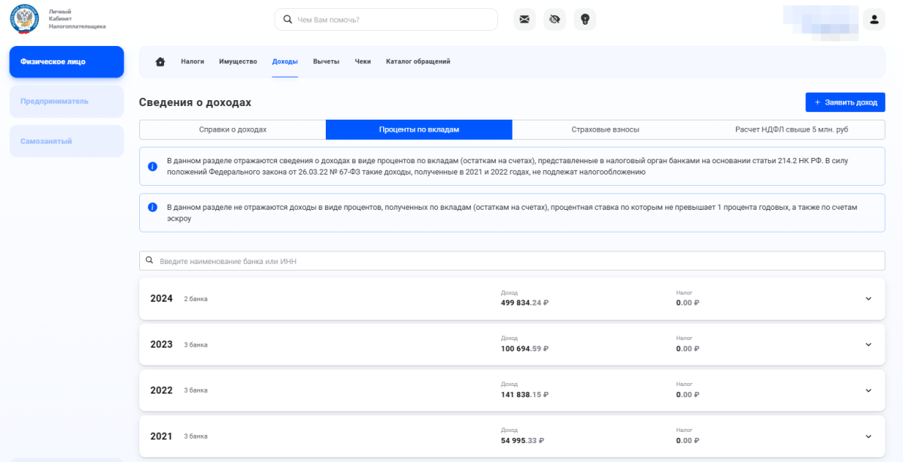Go to the Имущество section
Viewport: 903px width, 462px height.
[x=238, y=62]
